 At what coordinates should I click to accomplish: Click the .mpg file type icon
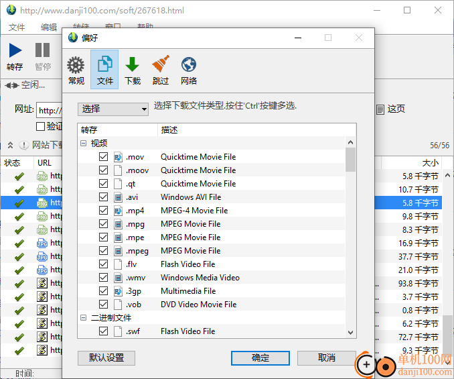(118, 224)
